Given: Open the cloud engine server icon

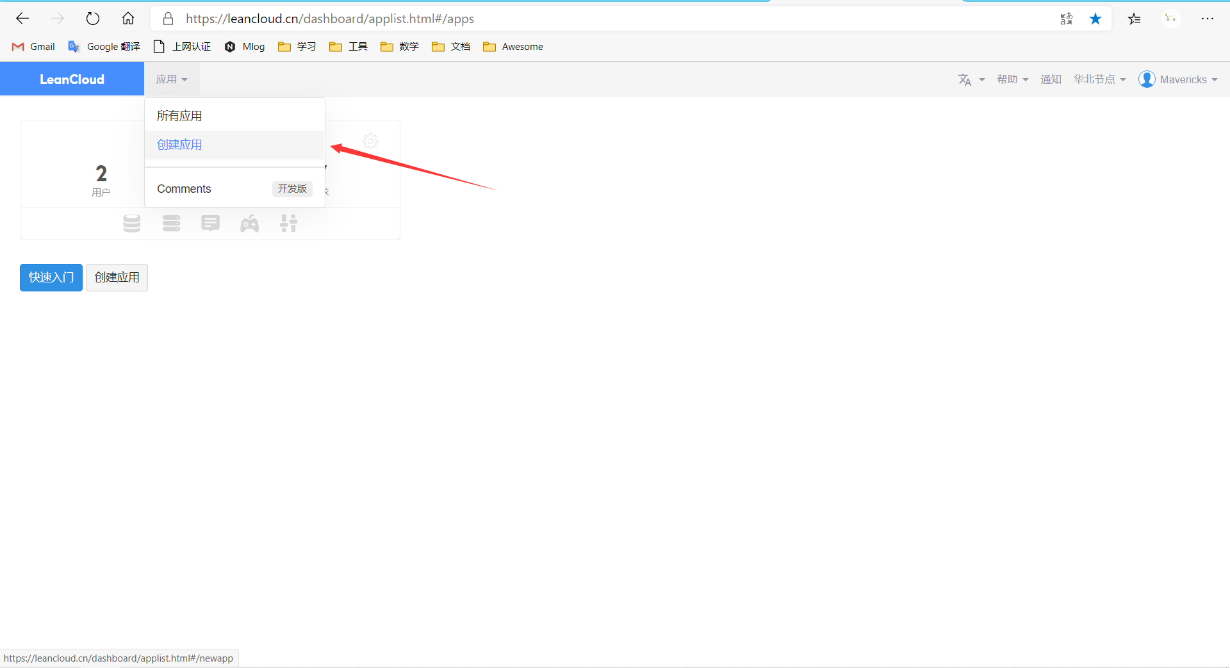Looking at the screenshot, I should pyautogui.click(x=171, y=224).
